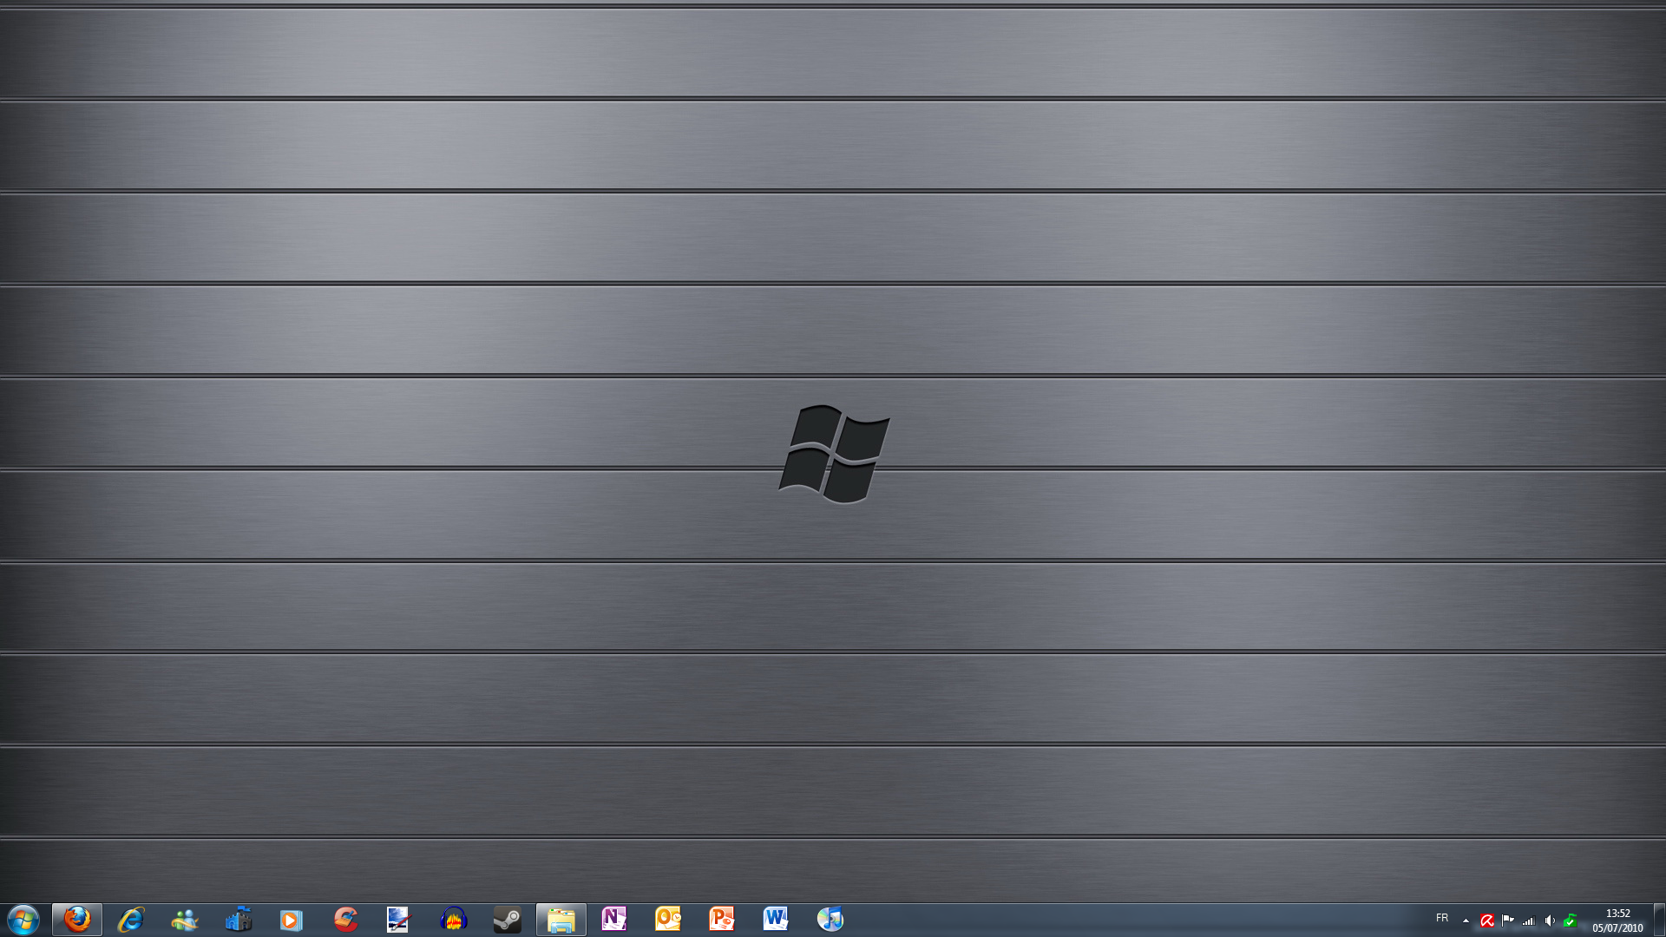
Task: Open Windows Live Messenger from taskbar
Action: click(x=185, y=920)
